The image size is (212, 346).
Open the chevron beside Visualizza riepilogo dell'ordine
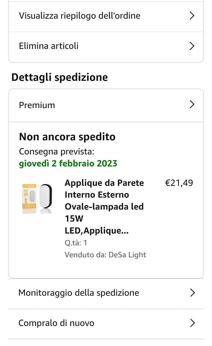pos(192,16)
